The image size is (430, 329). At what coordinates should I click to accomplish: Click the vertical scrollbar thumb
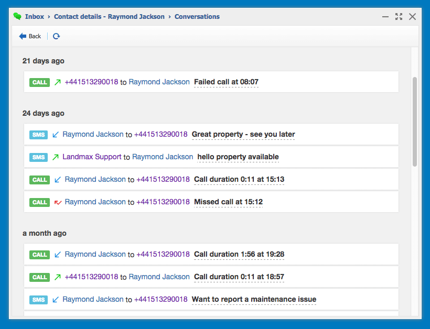tap(415, 122)
